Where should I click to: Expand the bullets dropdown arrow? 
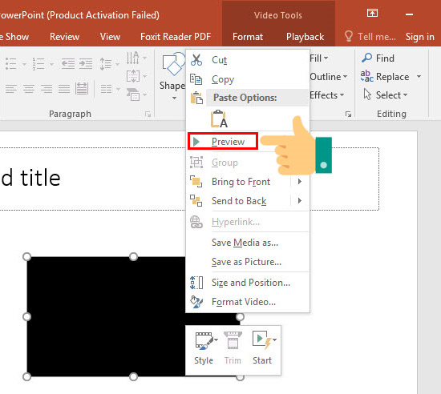pyautogui.click(x=24, y=64)
